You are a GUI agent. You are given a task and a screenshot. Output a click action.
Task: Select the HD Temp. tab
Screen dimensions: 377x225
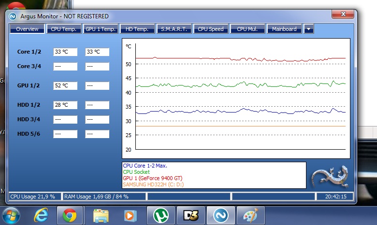137,29
